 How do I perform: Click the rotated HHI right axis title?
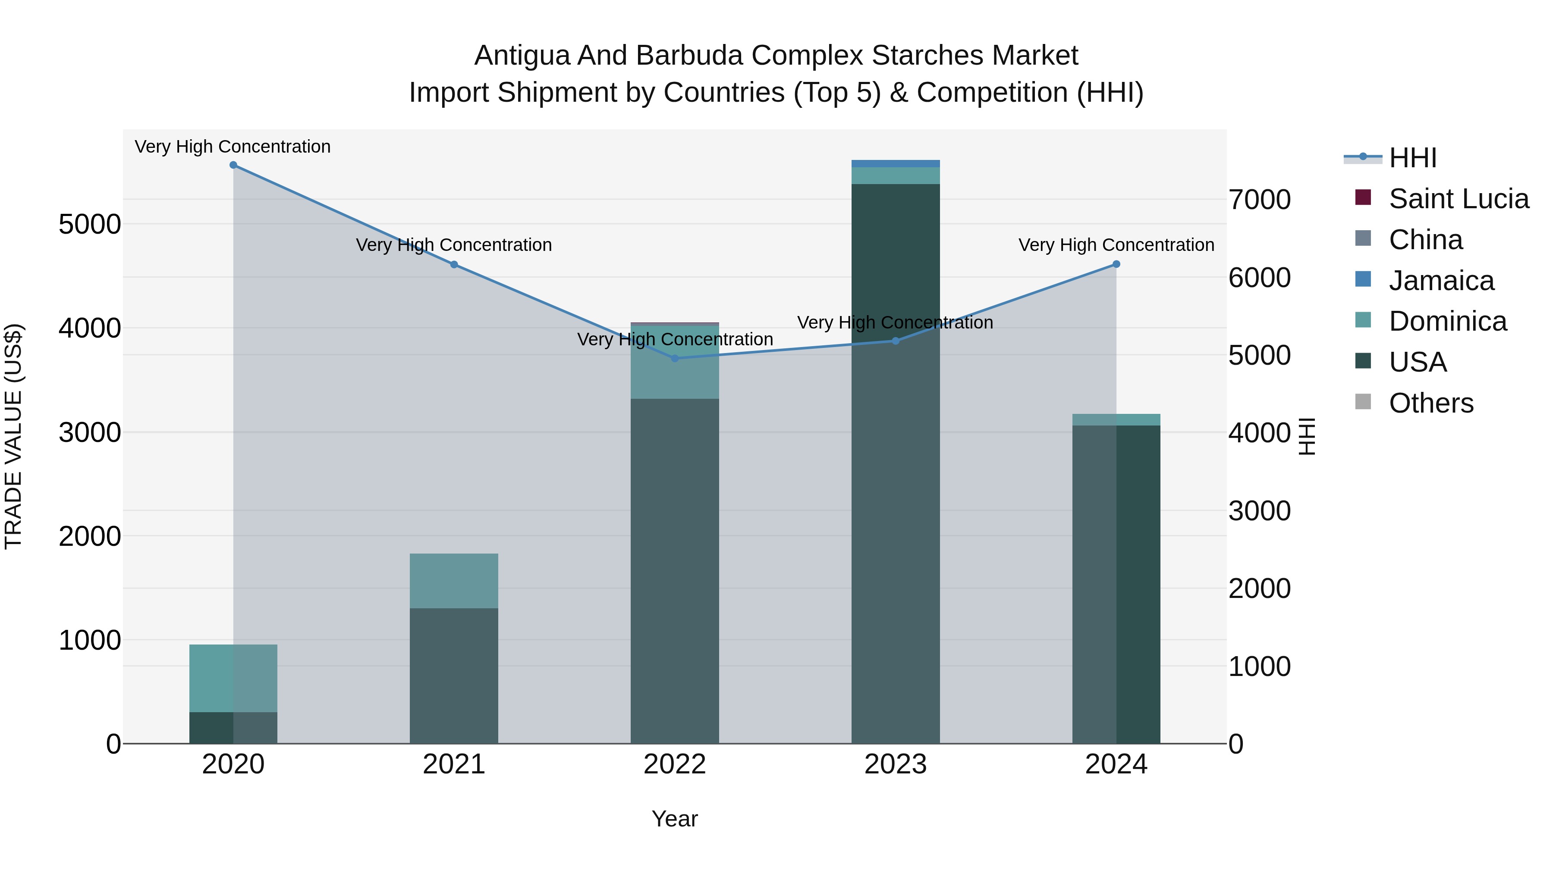coord(1306,436)
